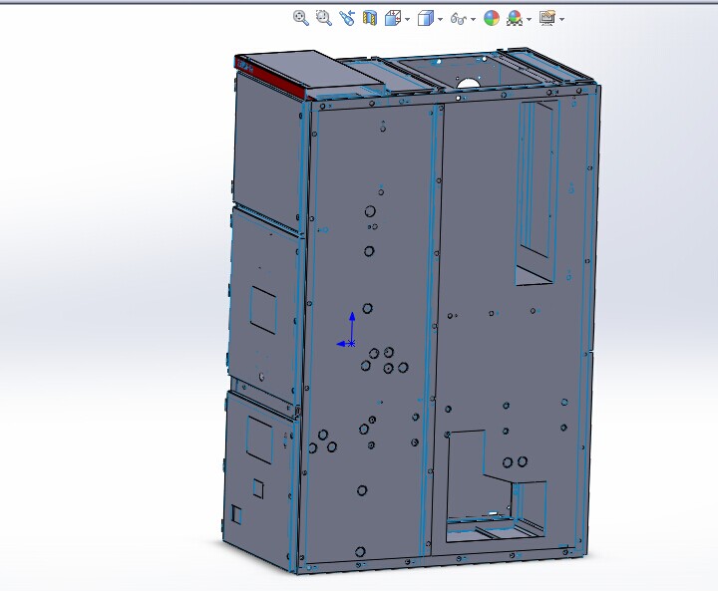Click the View Settings monitor icon
Screen dimensions: 718x591
point(547,18)
